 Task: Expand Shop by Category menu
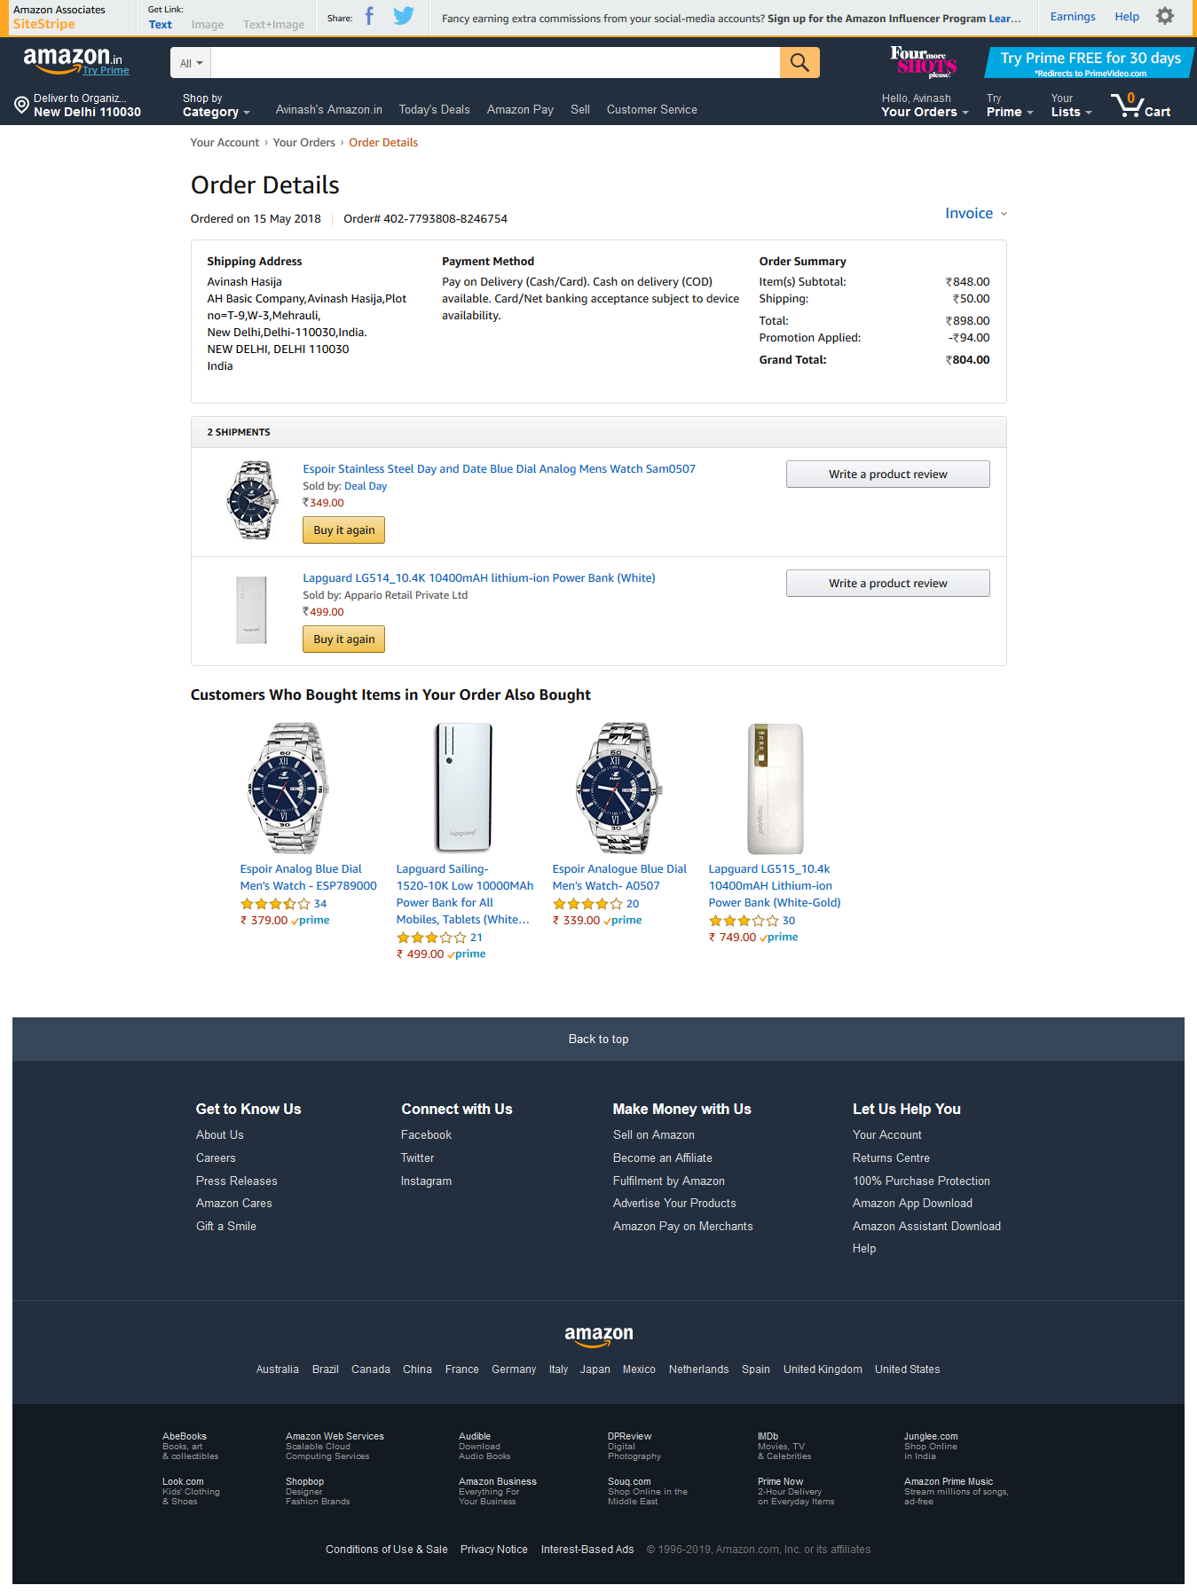[x=216, y=106]
